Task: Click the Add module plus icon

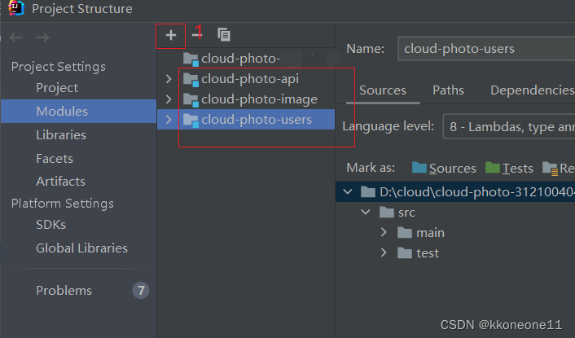Action: tap(170, 35)
